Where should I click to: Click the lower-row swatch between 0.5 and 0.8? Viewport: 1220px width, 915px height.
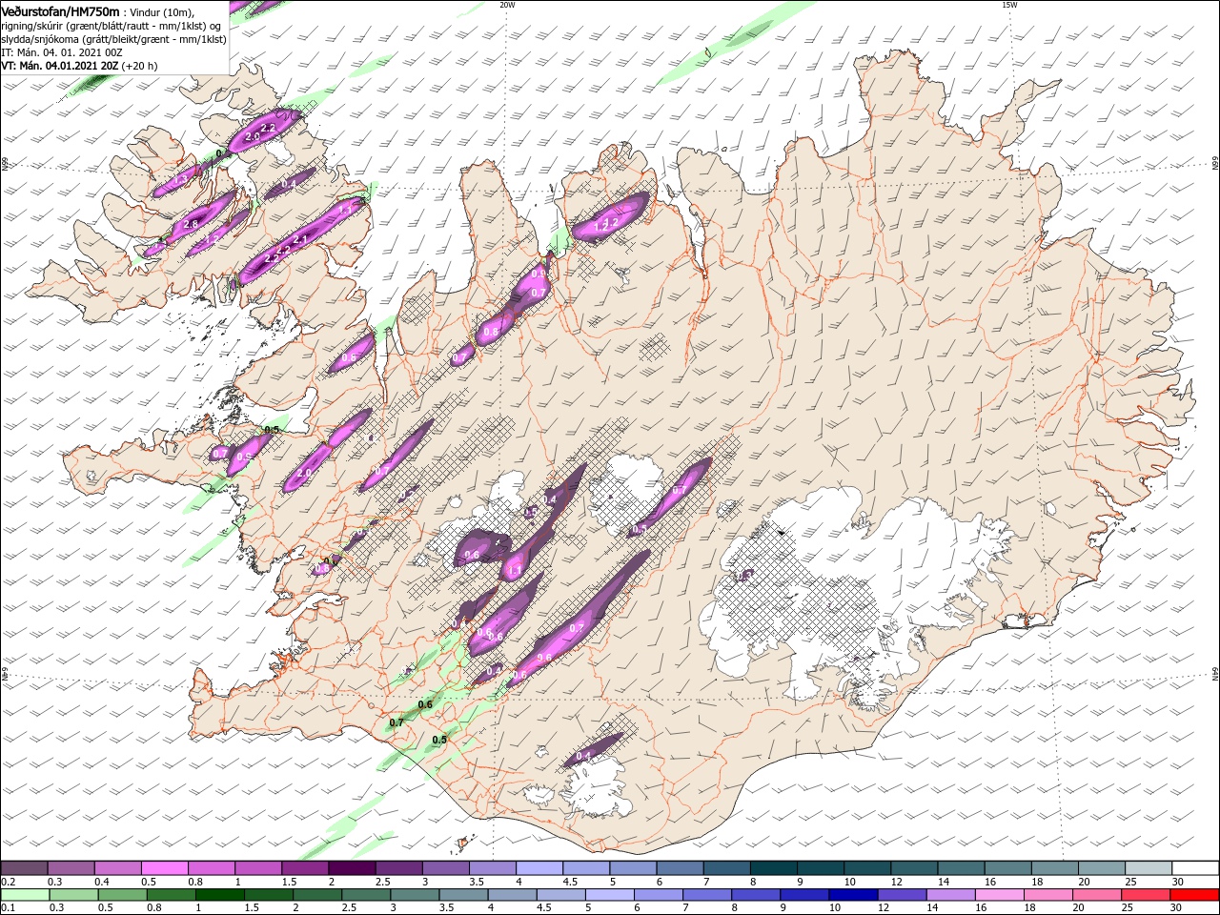[123, 895]
